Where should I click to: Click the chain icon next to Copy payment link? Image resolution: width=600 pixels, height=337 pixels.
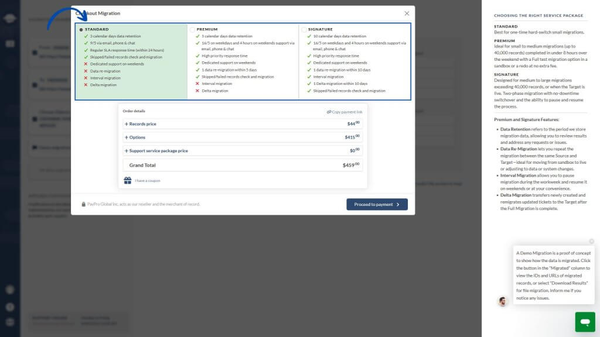click(x=329, y=112)
